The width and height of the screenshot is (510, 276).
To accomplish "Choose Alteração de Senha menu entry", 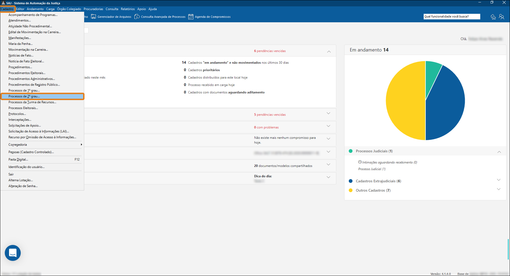I will pos(42,186).
